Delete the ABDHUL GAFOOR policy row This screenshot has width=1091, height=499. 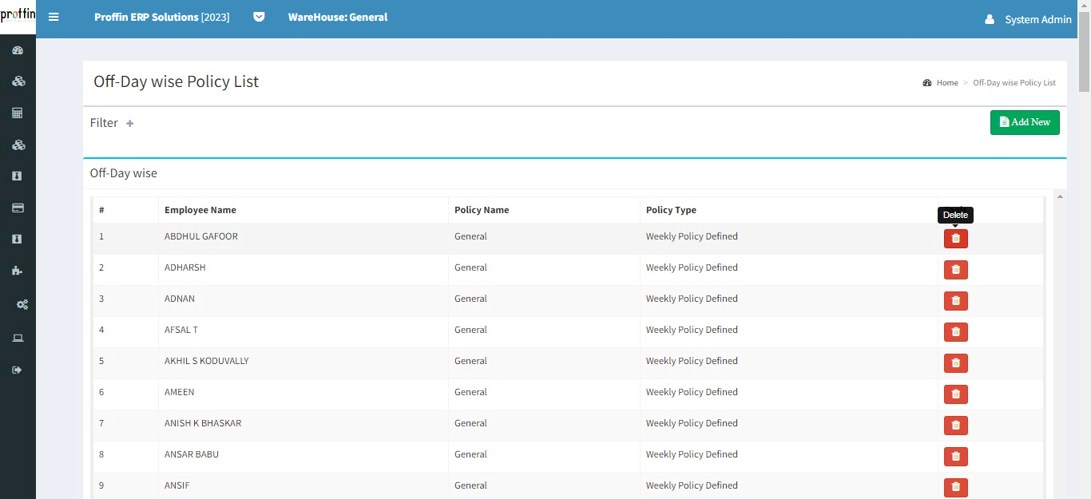click(x=956, y=239)
